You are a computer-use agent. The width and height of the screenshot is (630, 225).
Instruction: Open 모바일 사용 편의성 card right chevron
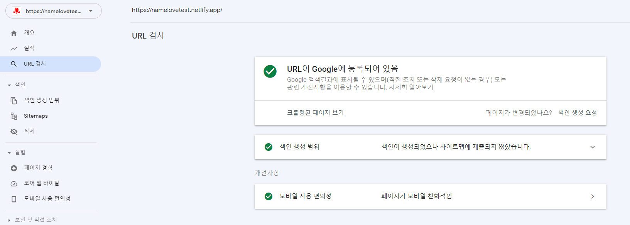pos(593,196)
